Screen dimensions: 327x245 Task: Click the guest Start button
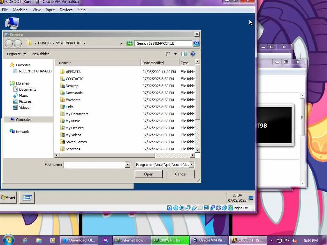pos(8,197)
